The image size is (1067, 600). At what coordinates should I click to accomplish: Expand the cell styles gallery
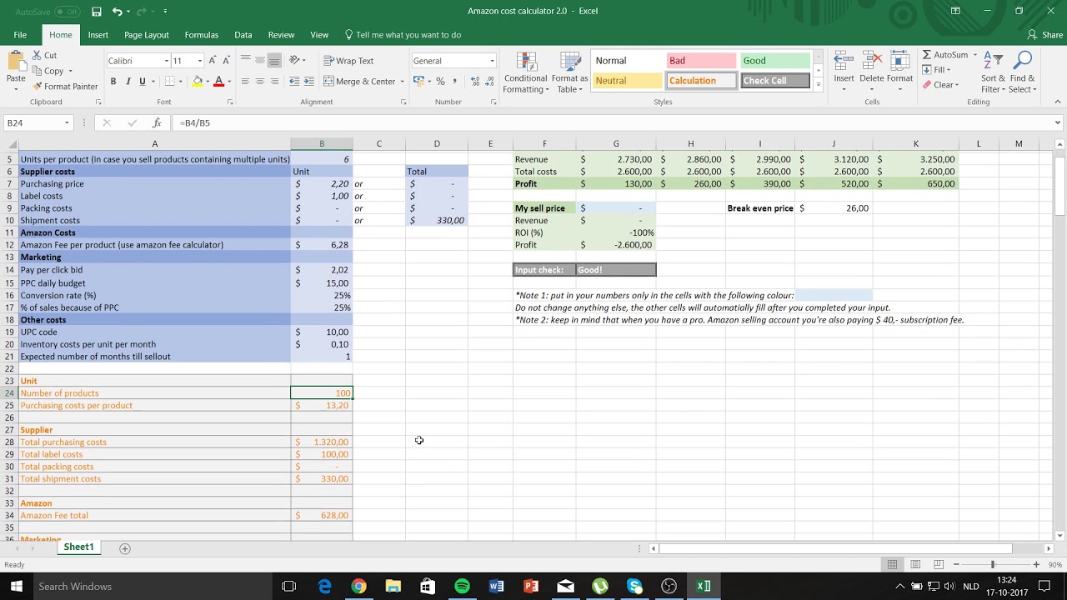pyautogui.click(x=818, y=85)
